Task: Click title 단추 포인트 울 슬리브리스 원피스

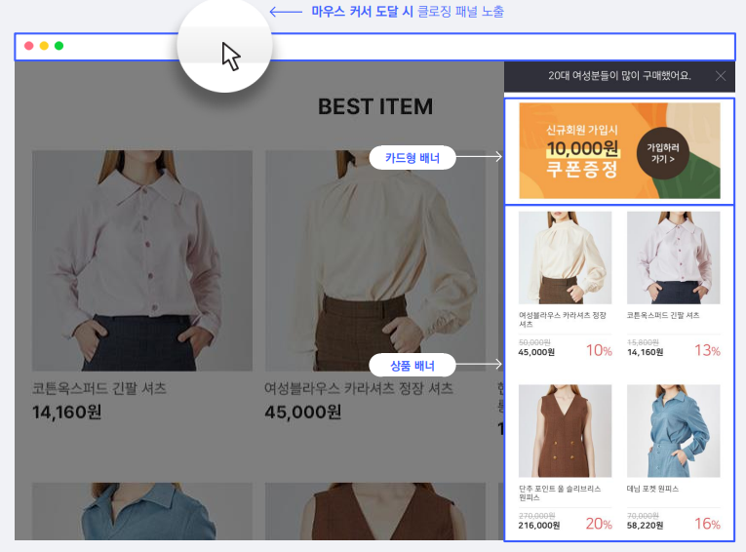Action: tap(560, 493)
